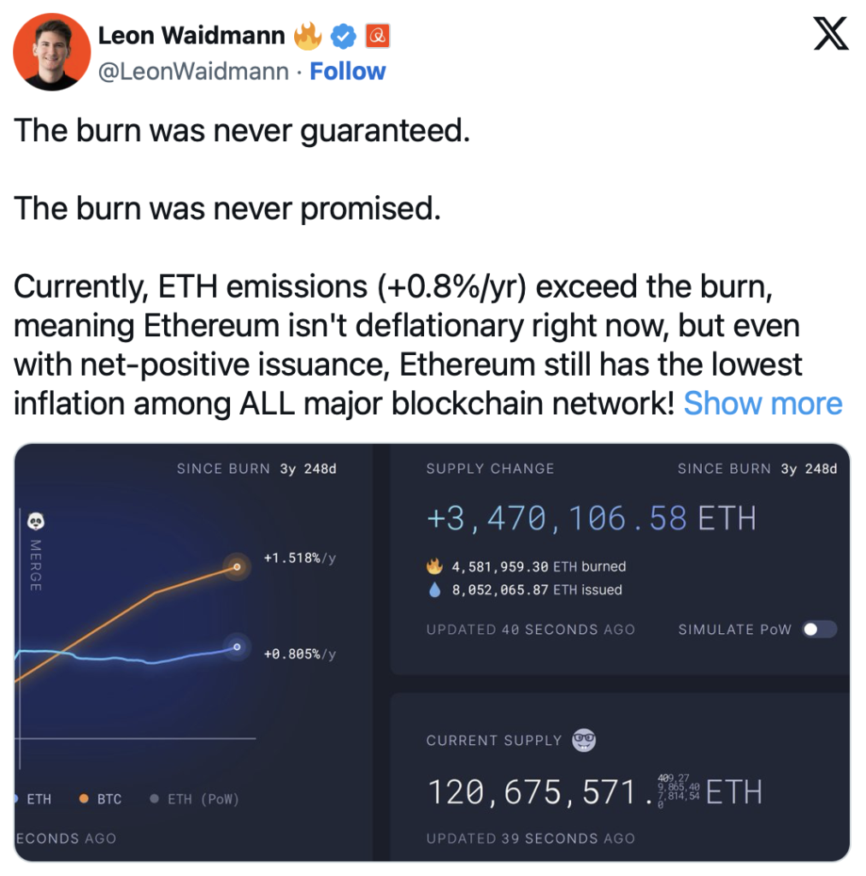The width and height of the screenshot is (866, 876).
Task: Open Leon Waidmann's profile picture
Action: 52,52
